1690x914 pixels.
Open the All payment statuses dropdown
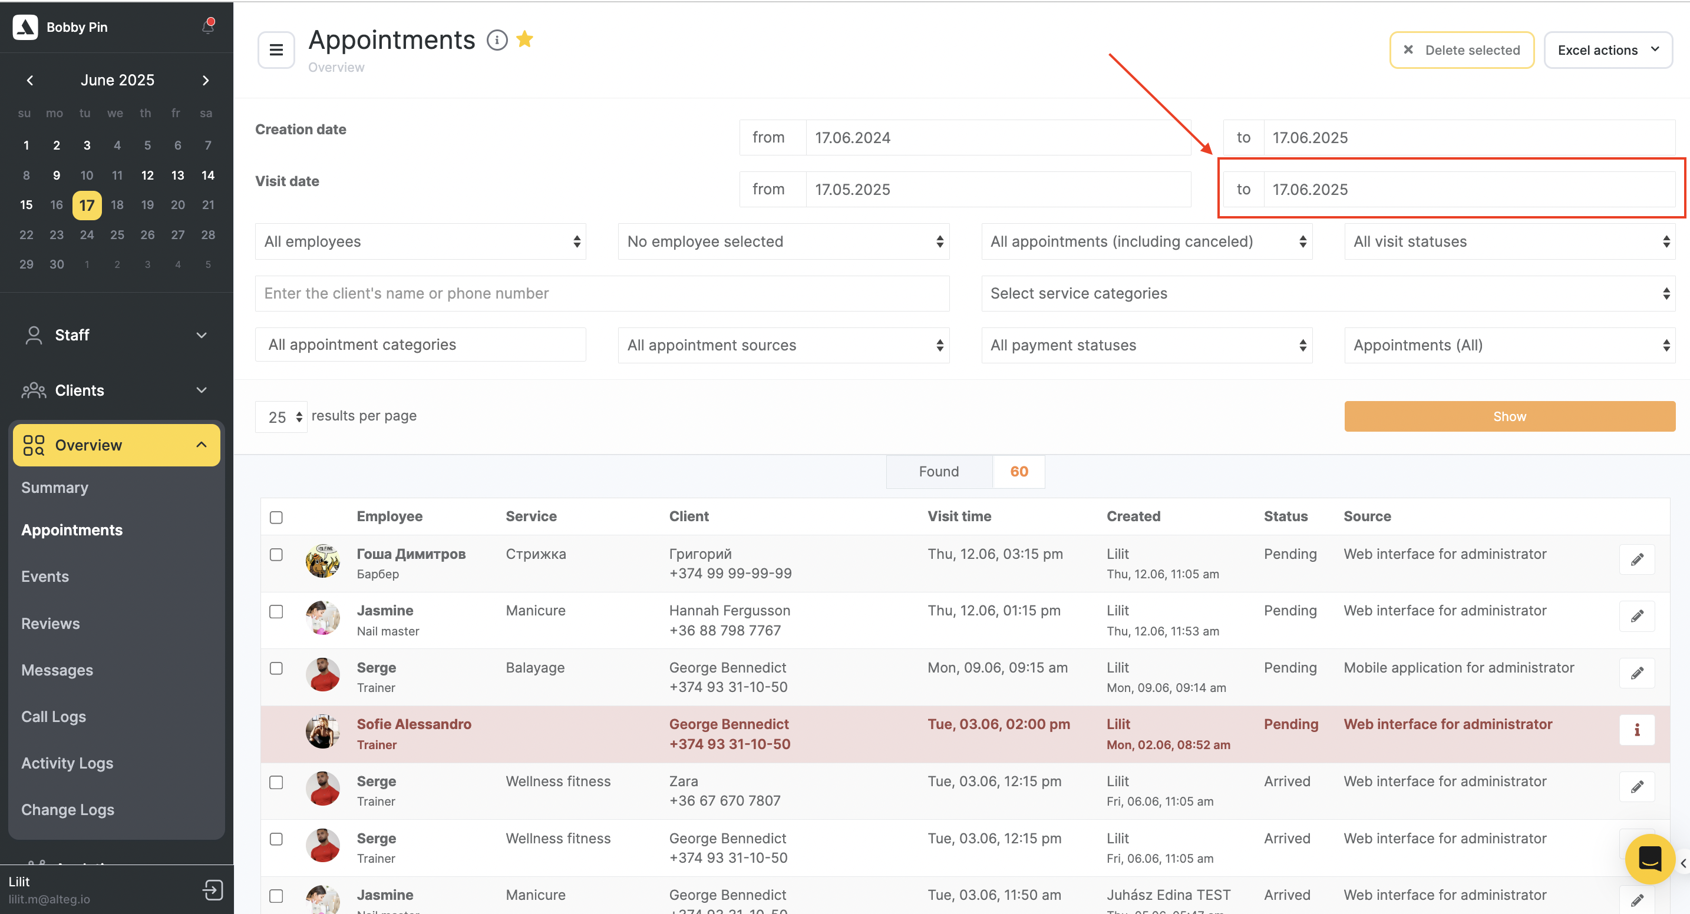pyautogui.click(x=1147, y=345)
